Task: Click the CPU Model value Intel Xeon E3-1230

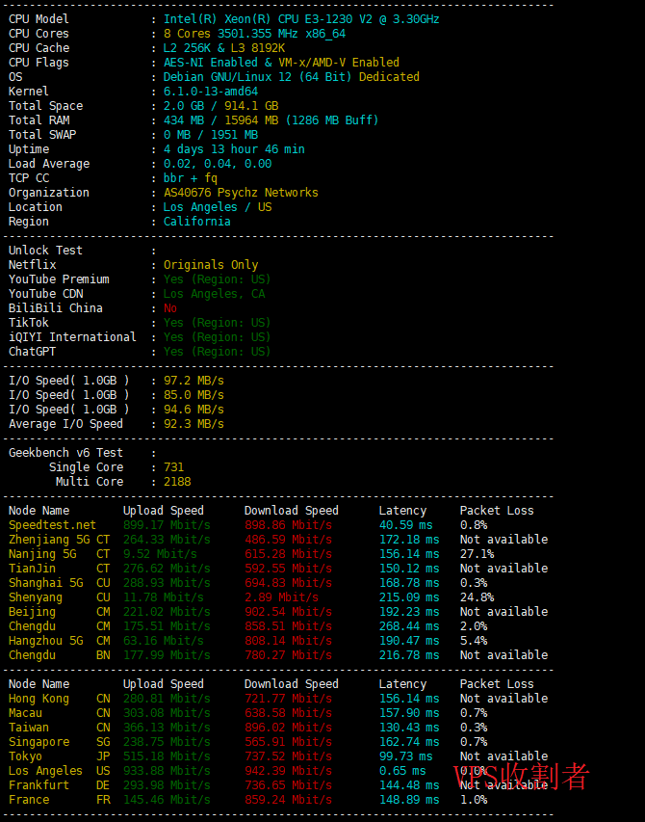Action: [301, 19]
